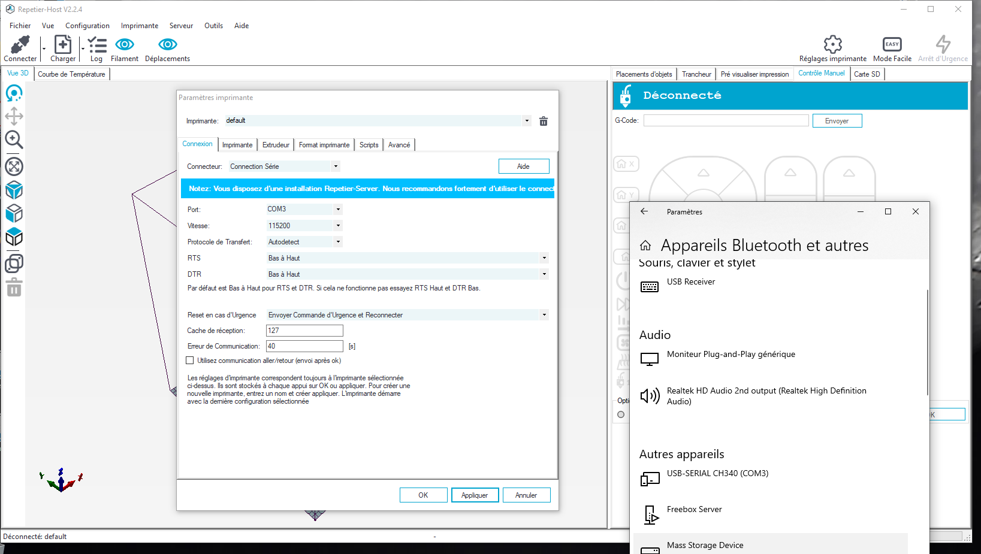Go back in Paramètres window
The image size is (981, 554).
pyautogui.click(x=644, y=211)
